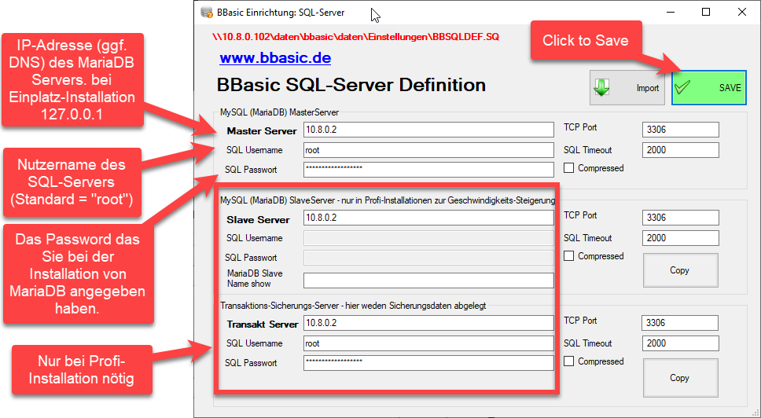Click the 'Transakt Server' label
The image size is (761, 418).
(x=263, y=324)
